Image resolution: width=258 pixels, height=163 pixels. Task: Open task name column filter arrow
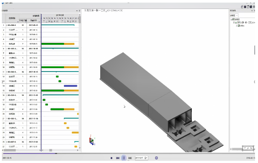(18, 22)
